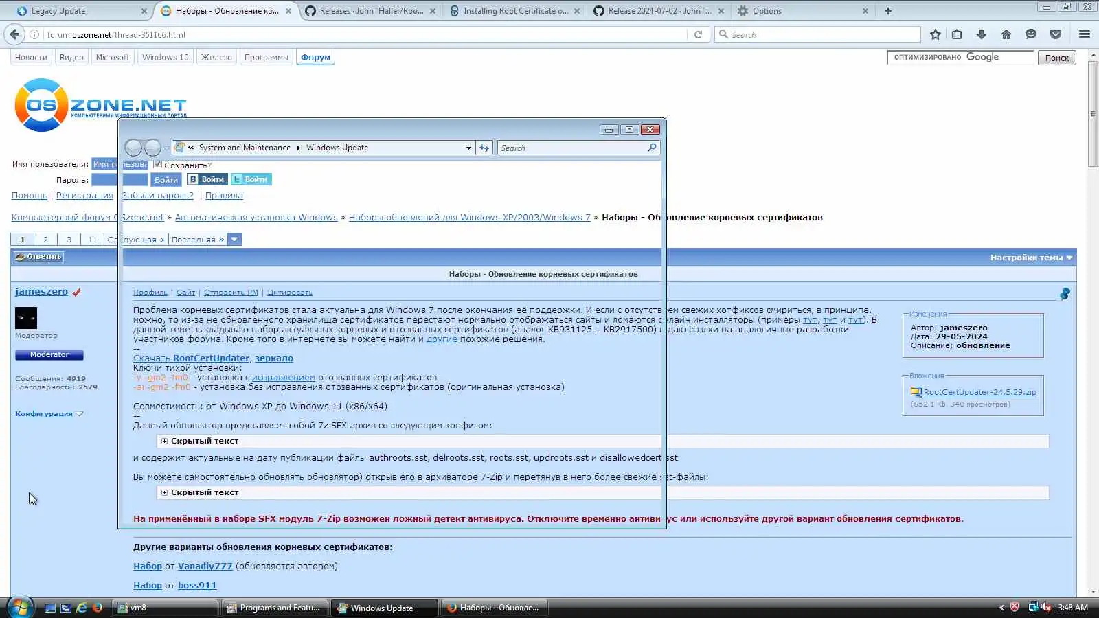Click the Google custom search box
The width and height of the screenshot is (1099, 618).
point(960,58)
